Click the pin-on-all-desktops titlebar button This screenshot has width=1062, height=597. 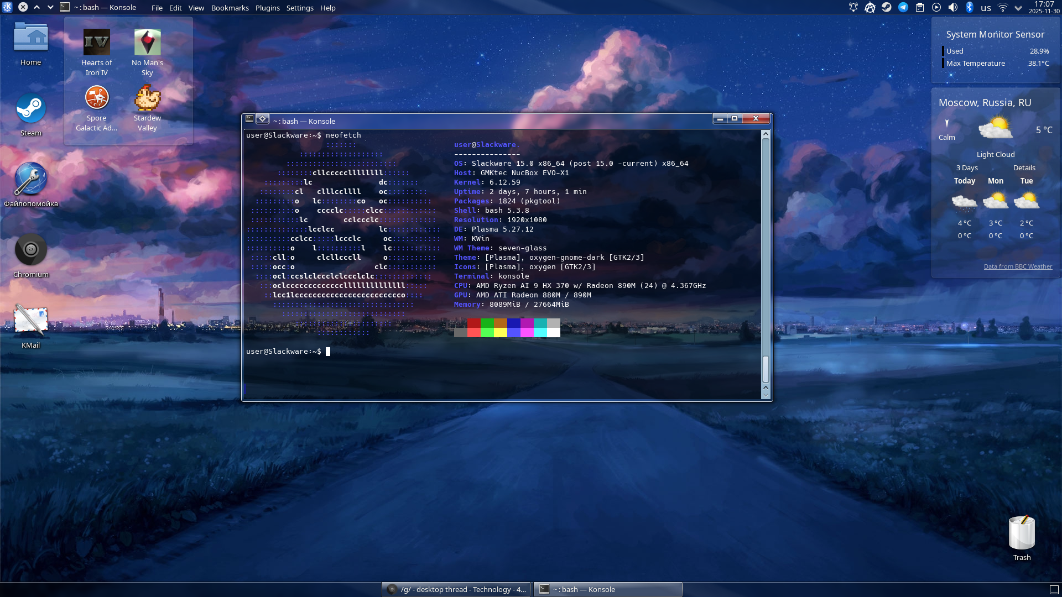point(263,118)
